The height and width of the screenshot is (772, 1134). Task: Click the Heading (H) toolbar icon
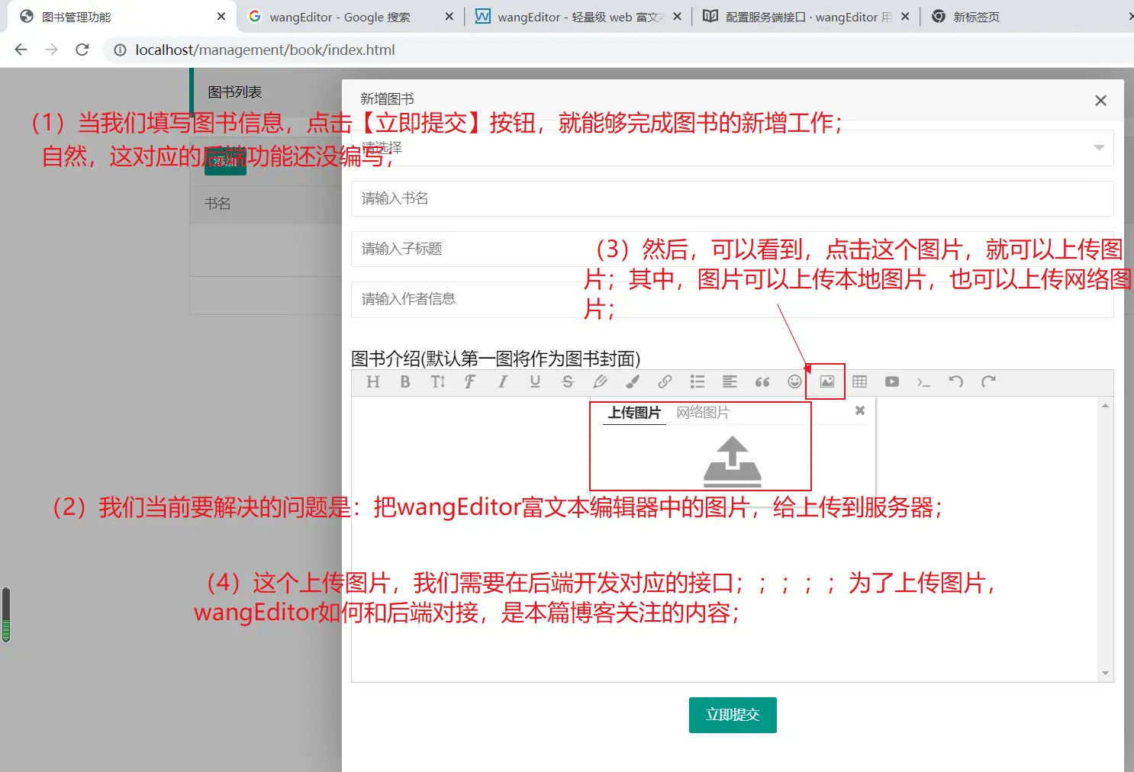pos(373,381)
